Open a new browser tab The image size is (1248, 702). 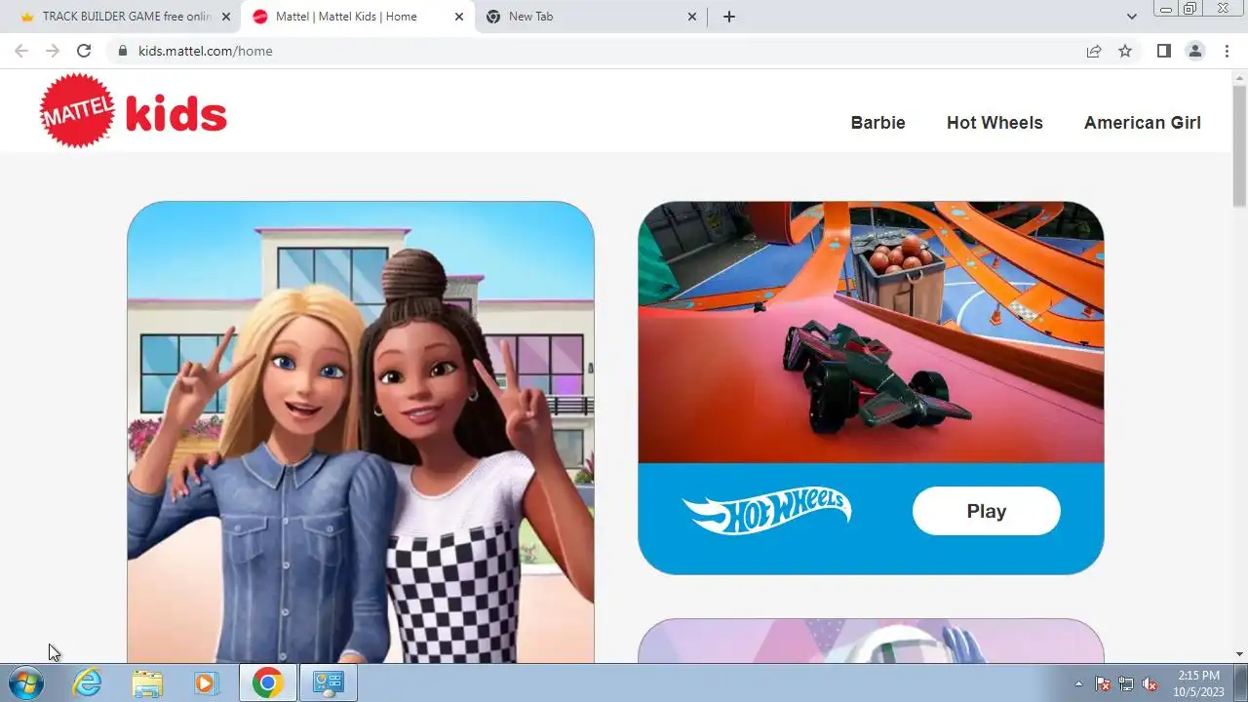click(728, 17)
